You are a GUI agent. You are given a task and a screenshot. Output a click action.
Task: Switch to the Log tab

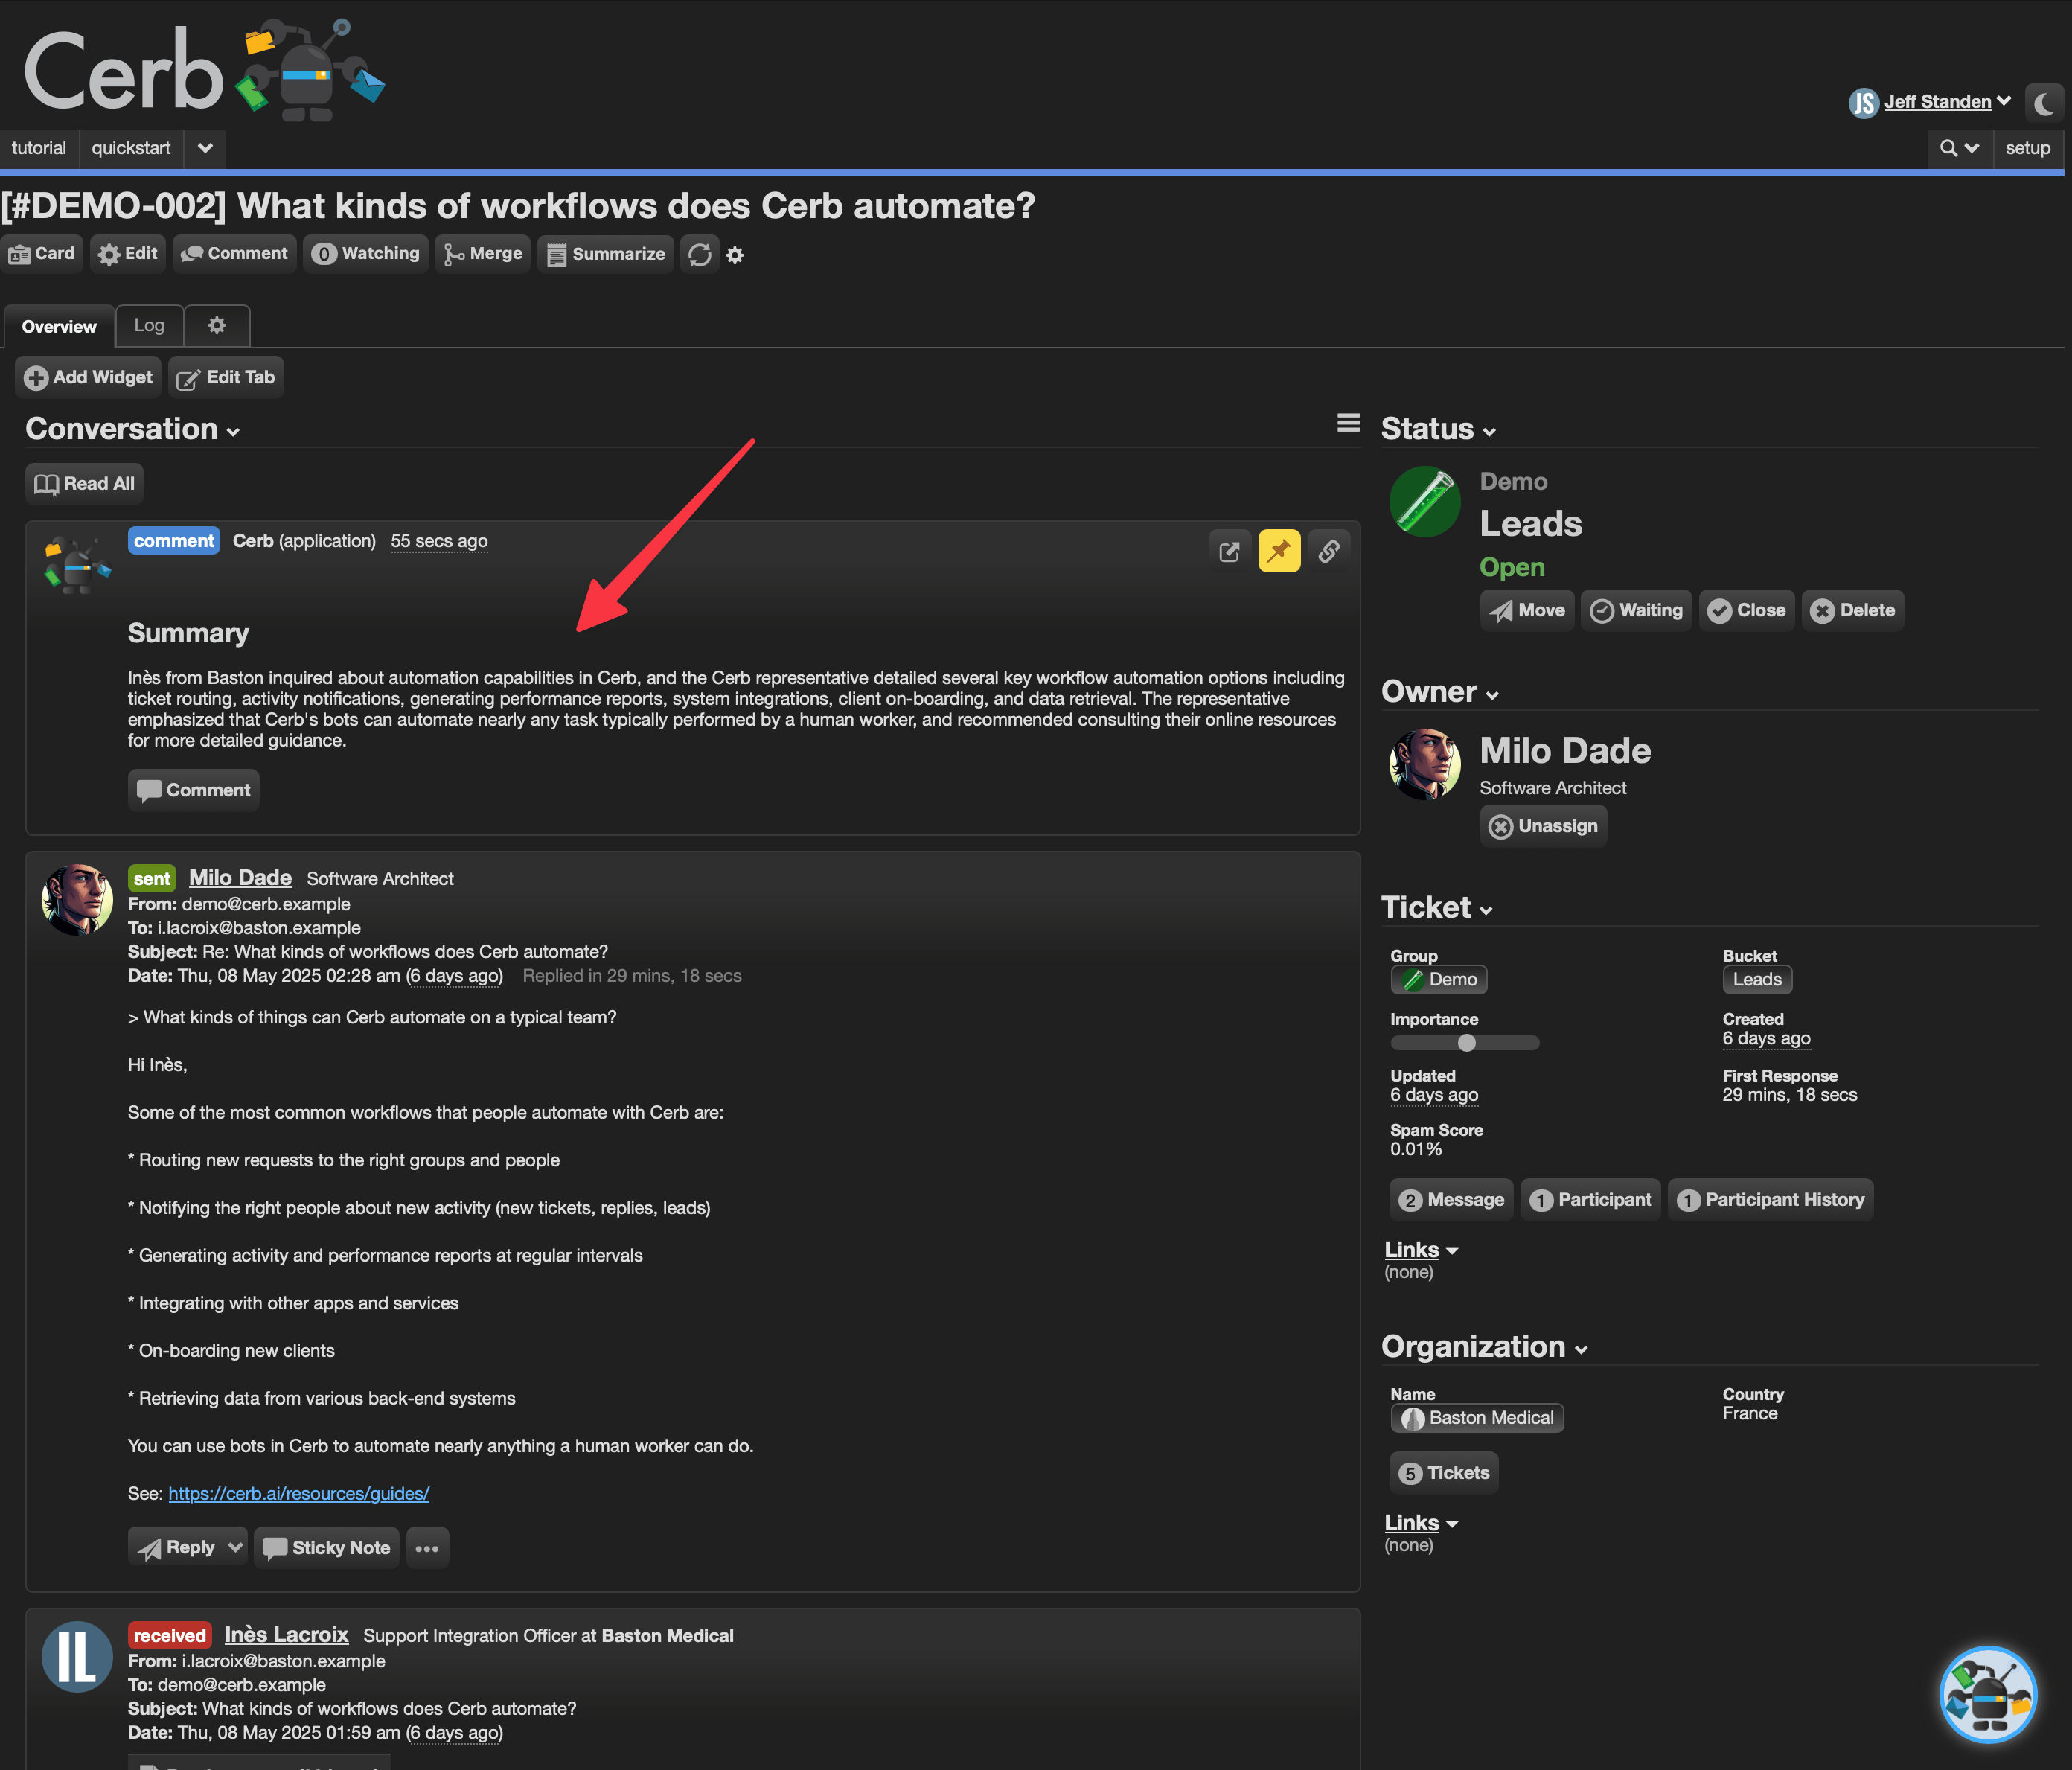[x=149, y=326]
